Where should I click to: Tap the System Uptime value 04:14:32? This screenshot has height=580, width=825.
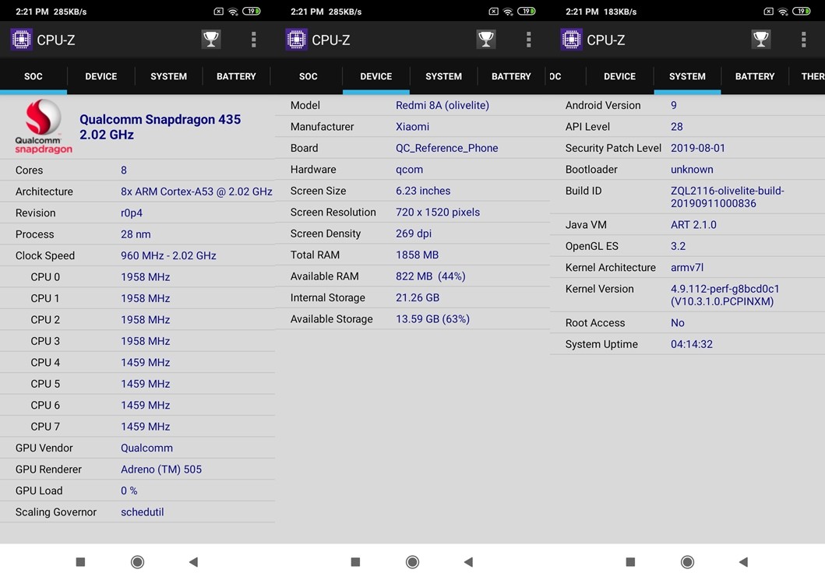coord(691,344)
